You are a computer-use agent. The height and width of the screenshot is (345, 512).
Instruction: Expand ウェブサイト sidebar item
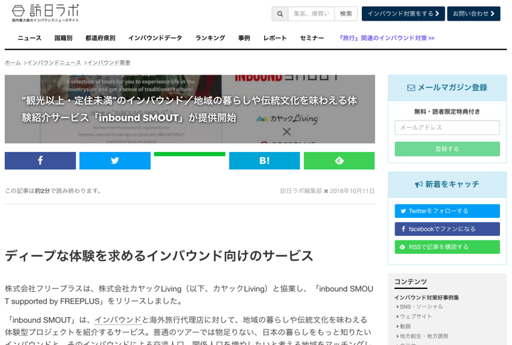point(415,316)
